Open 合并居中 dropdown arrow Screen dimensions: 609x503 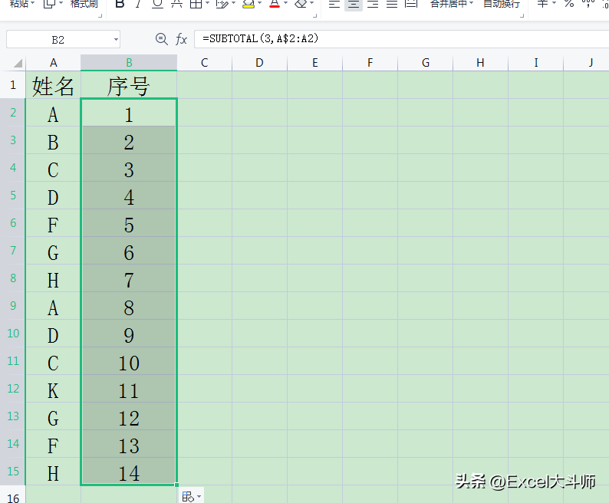click(x=472, y=4)
